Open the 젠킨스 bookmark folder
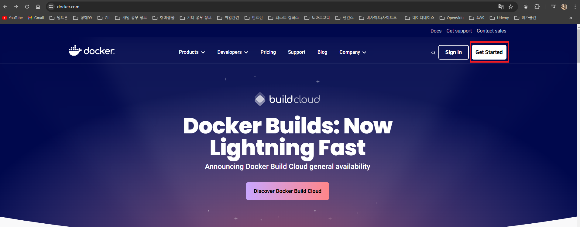Viewport: 580px width, 227px height. pyautogui.click(x=345, y=18)
